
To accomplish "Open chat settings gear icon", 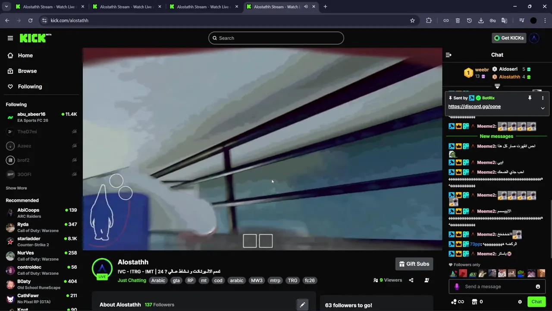I will tap(520, 302).
